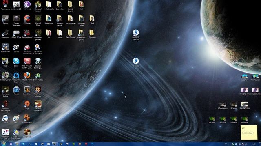The height and width of the screenshot is (146, 261).
Task: Open the Heroes of Newerth shortcut
Action: click(x=38, y=6)
